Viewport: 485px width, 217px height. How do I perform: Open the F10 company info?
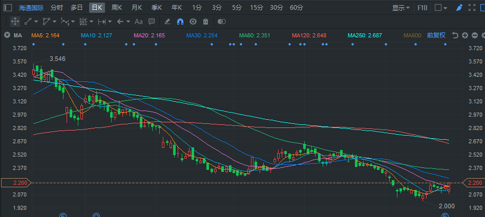point(422,8)
